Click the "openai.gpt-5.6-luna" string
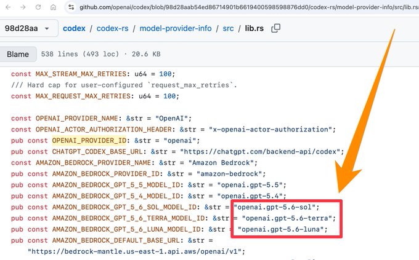419x260 pixels. coord(281,229)
